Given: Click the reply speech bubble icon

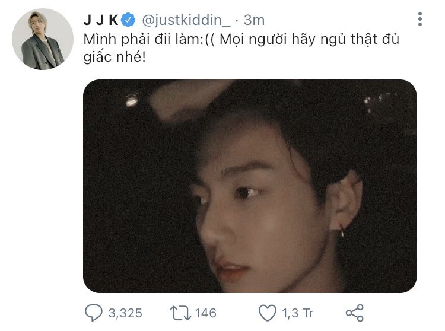Looking at the screenshot, I should [x=93, y=313].
